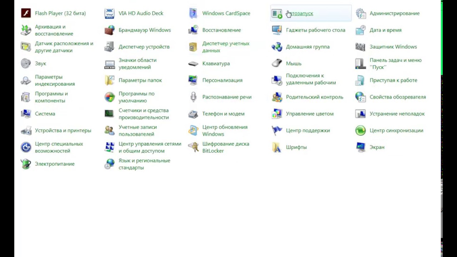Open Датчик расположения и другие датчики link

tap(64, 47)
